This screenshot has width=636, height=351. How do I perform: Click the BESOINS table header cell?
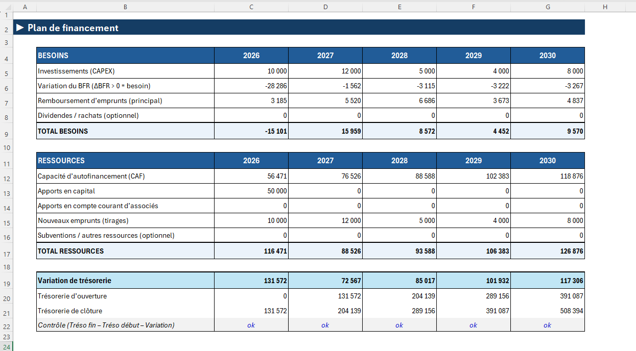point(125,55)
